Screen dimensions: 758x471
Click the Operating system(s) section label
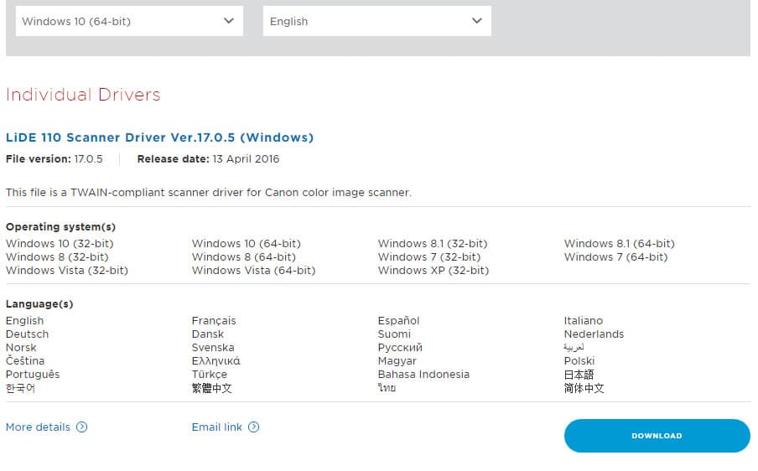coord(60,227)
